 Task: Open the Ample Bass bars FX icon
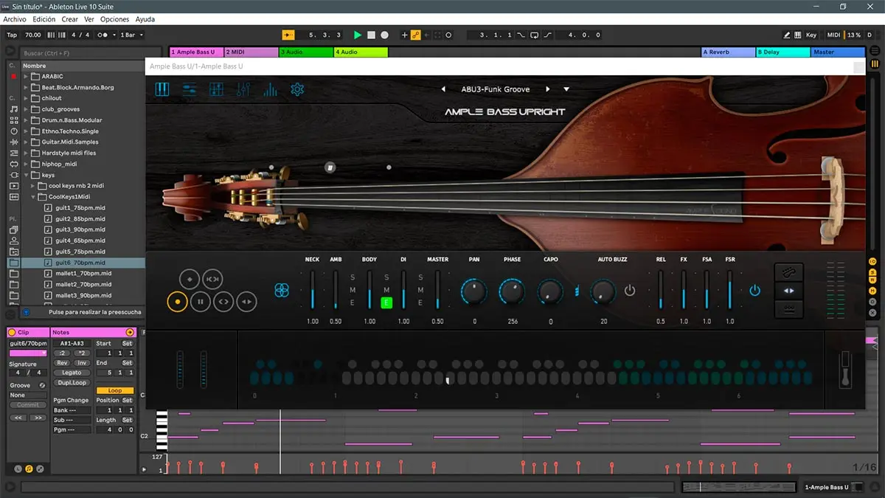coord(271,89)
